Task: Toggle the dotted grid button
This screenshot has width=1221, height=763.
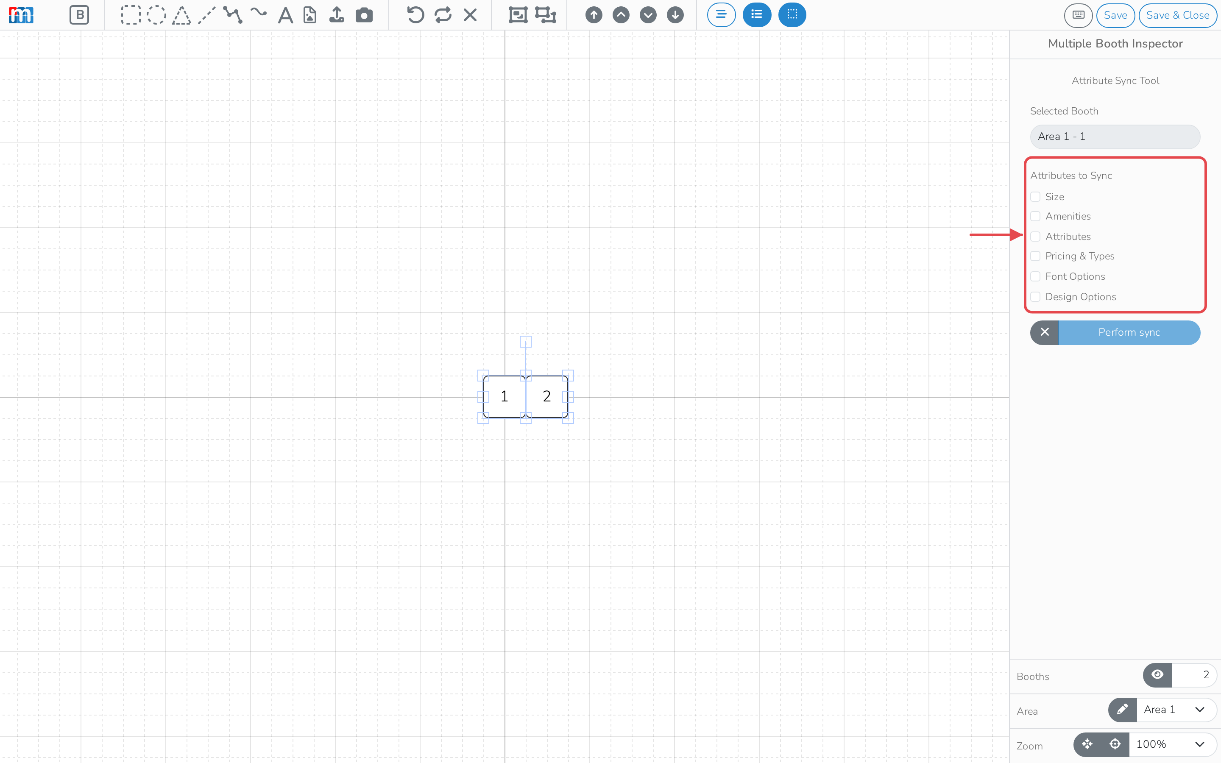Action: click(x=792, y=15)
